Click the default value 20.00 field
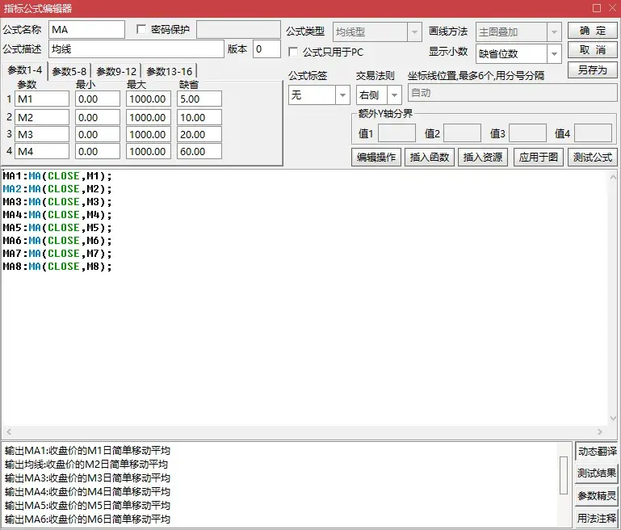The image size is (621, 530). [x=199, y=135]
